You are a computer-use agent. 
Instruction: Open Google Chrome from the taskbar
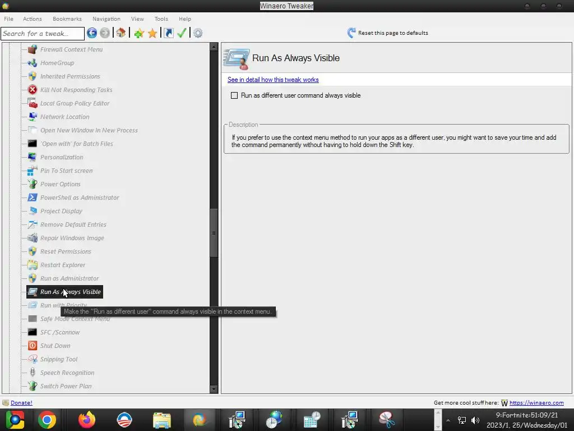[47, 420]
